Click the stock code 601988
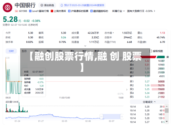 coord(23,11)
